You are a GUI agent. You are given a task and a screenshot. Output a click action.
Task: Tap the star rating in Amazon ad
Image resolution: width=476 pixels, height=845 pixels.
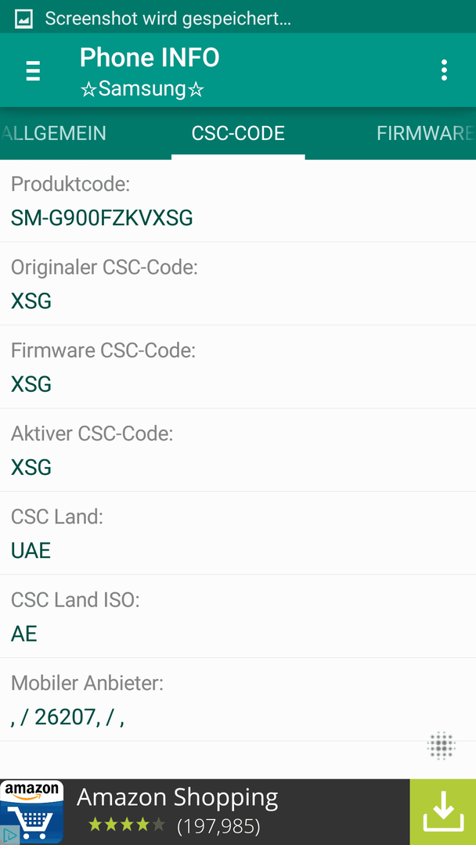coord(126,825)
